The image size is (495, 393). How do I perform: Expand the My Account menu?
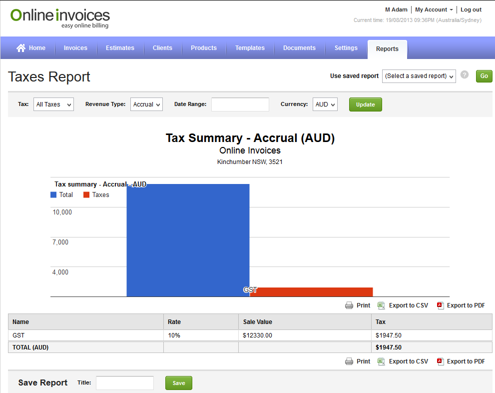tap(434, 9)
